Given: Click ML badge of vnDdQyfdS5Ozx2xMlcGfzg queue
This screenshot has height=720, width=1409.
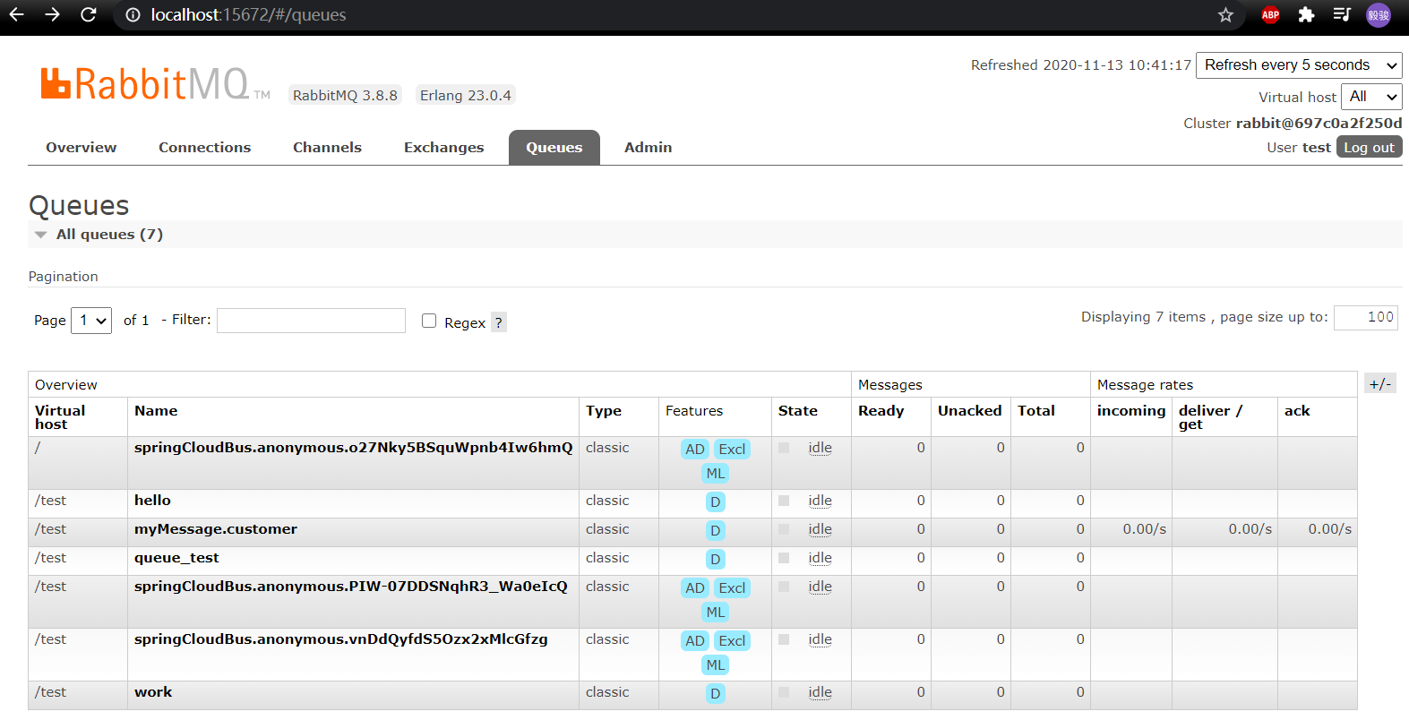Looking at the screenshot, I should [715, 665].
